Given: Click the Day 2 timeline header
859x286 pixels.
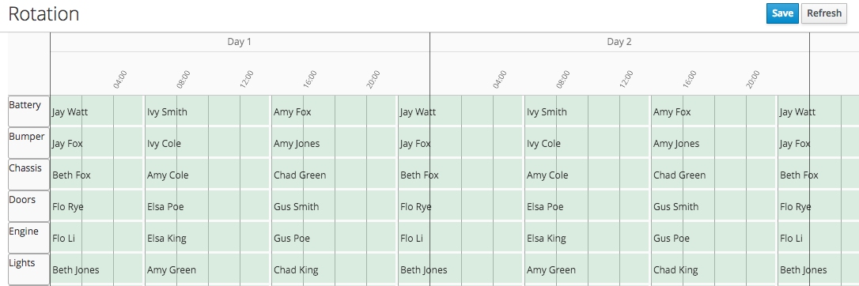Looking at the screenshot, I should click(x=619, y=42).
